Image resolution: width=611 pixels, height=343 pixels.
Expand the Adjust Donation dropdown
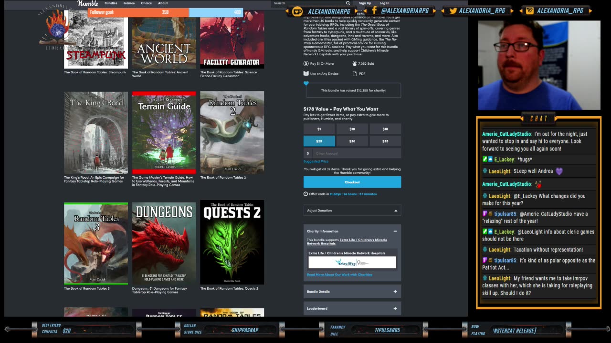coord(352,211)
